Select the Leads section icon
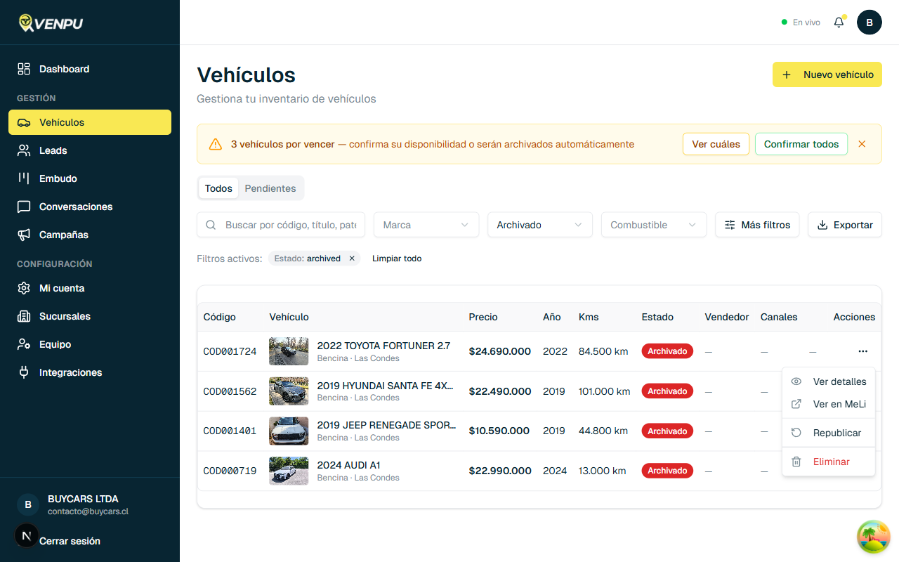This screenshot has height=562, width=899. pos(22,150)
